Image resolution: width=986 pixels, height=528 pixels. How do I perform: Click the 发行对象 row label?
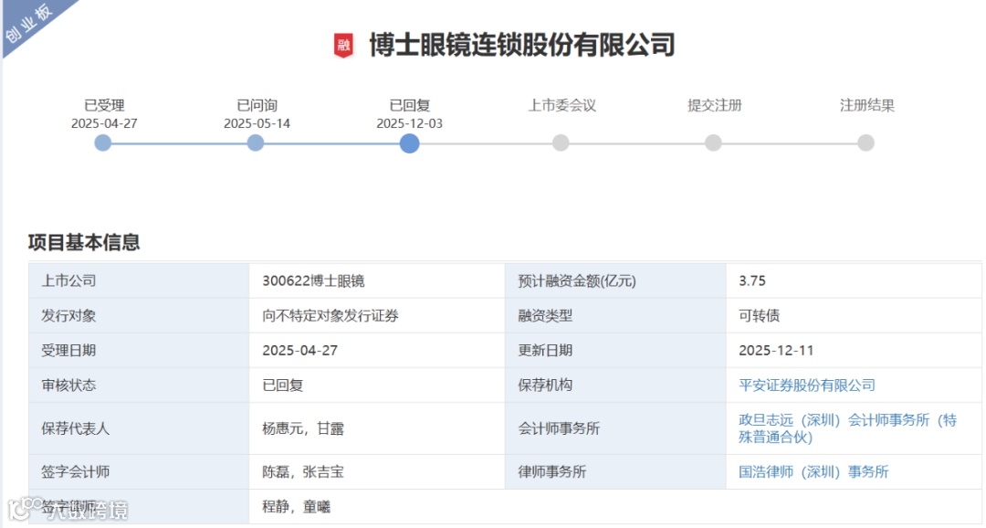point(68,316)
